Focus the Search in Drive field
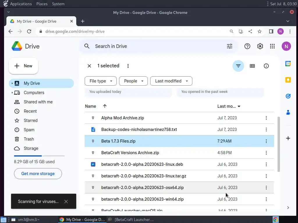The image size is (298, 223). (x=158, y=46)
